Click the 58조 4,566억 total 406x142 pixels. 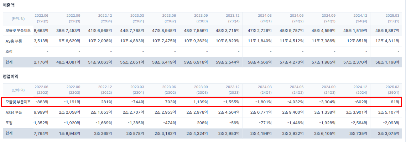tap(260, 62)
